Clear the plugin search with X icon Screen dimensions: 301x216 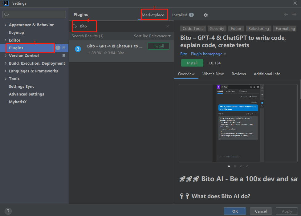(168, 26)
